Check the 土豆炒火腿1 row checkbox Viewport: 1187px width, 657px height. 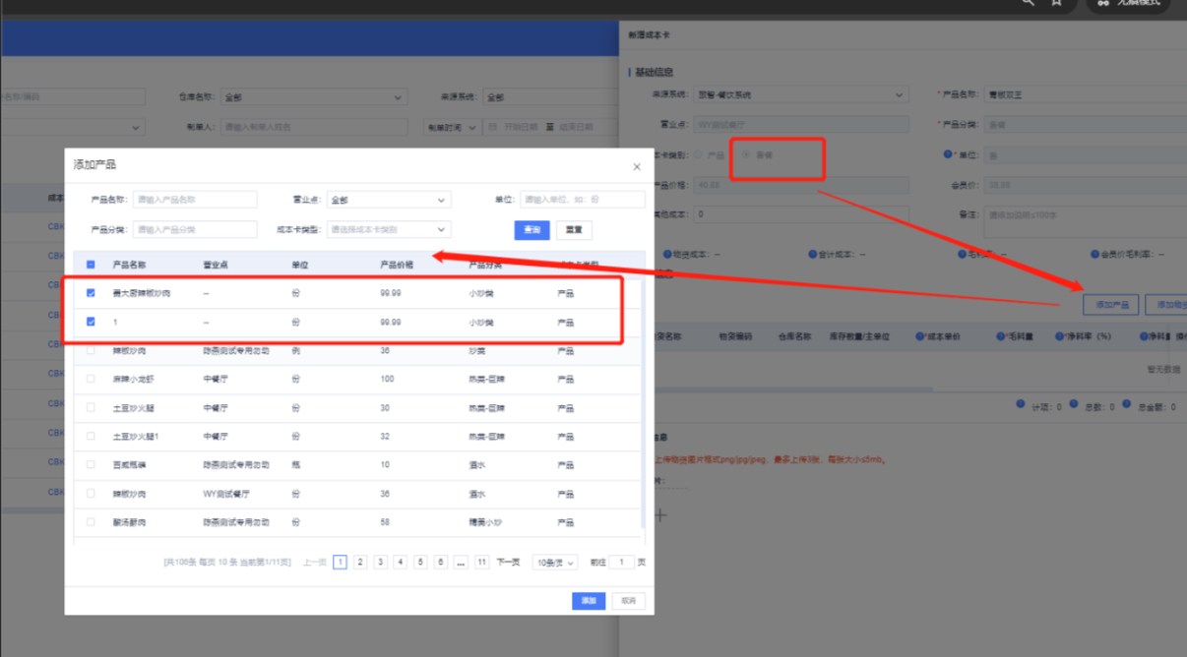[91, 436]
